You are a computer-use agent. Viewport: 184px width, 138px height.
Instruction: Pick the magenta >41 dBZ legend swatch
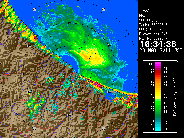(x=158, y=64)
